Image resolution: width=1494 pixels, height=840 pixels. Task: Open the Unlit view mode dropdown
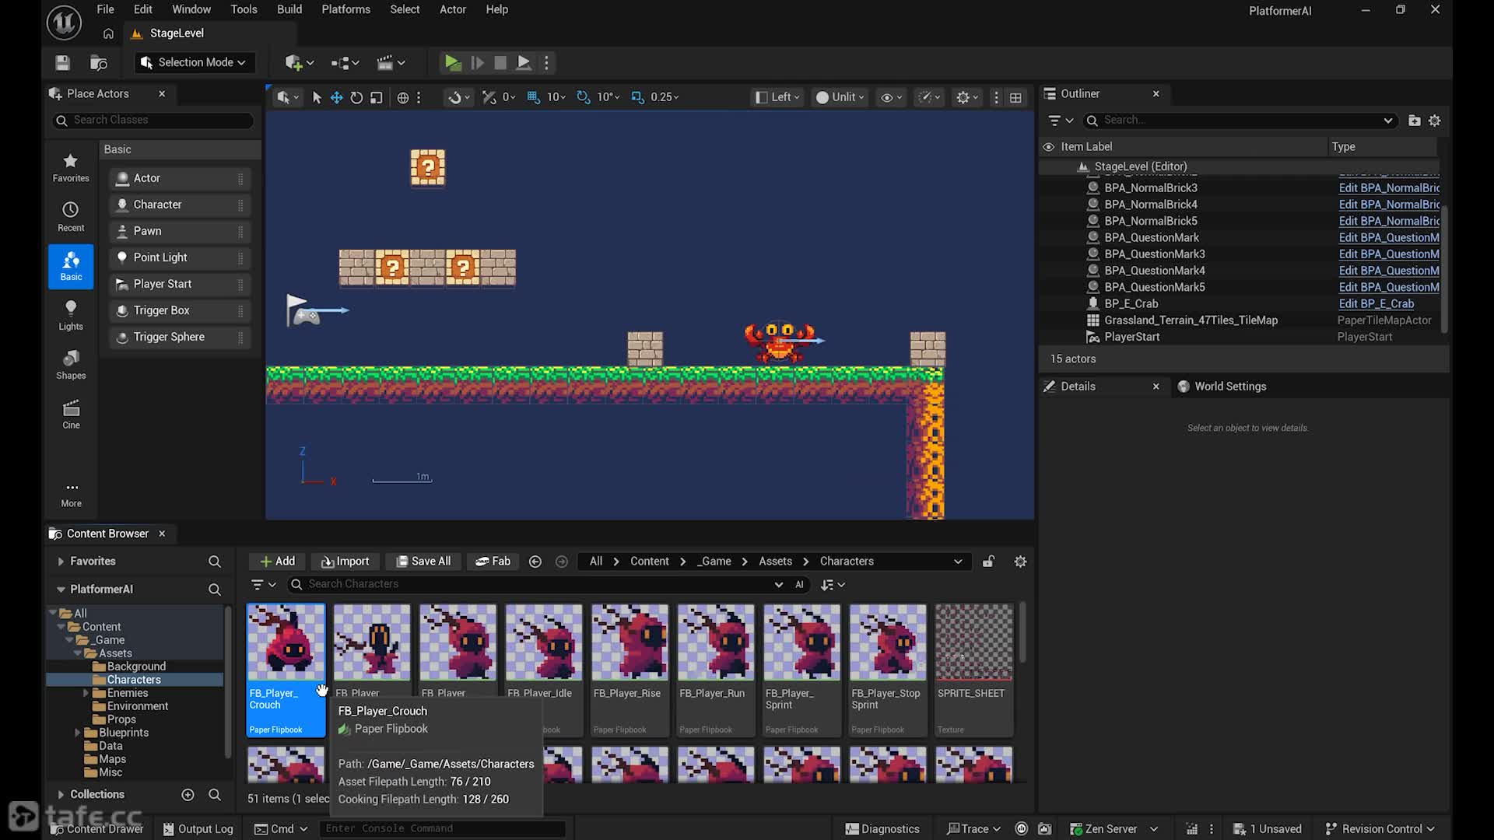pos(840,97)
